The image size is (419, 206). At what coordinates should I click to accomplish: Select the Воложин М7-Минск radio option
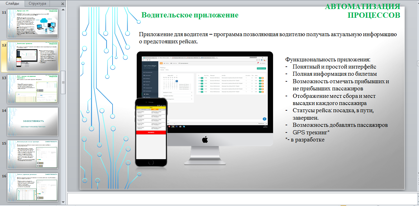(191, 84)
